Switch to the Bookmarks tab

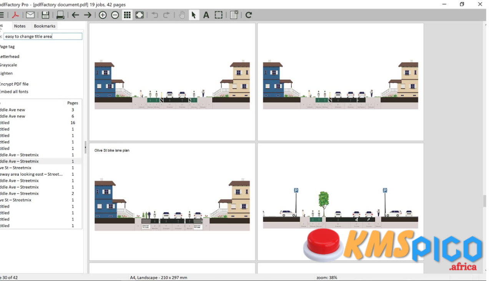click(45, 26)
